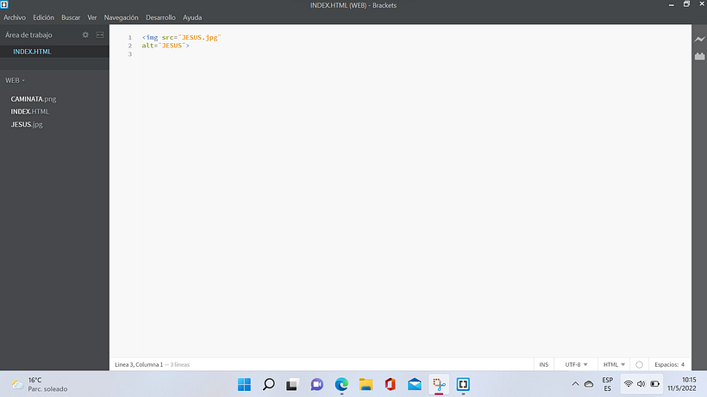The image size is (707, 397).
Task: Click the split view editor icon
Action: point(100,34)
